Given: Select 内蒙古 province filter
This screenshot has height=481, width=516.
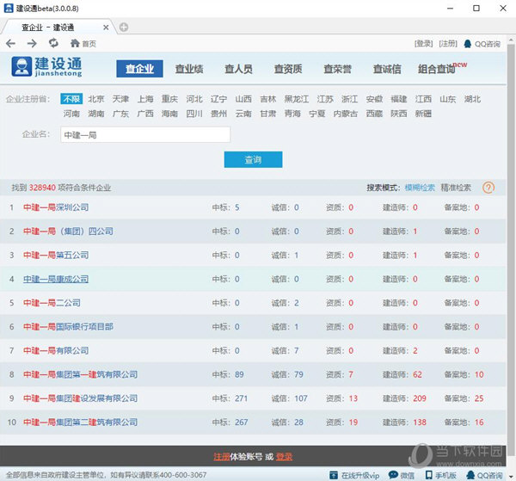Looking at the screenshot, I should (346, 114).
